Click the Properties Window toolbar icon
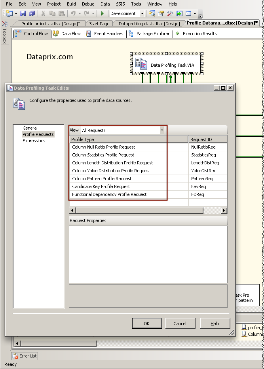 pos(161,13)
